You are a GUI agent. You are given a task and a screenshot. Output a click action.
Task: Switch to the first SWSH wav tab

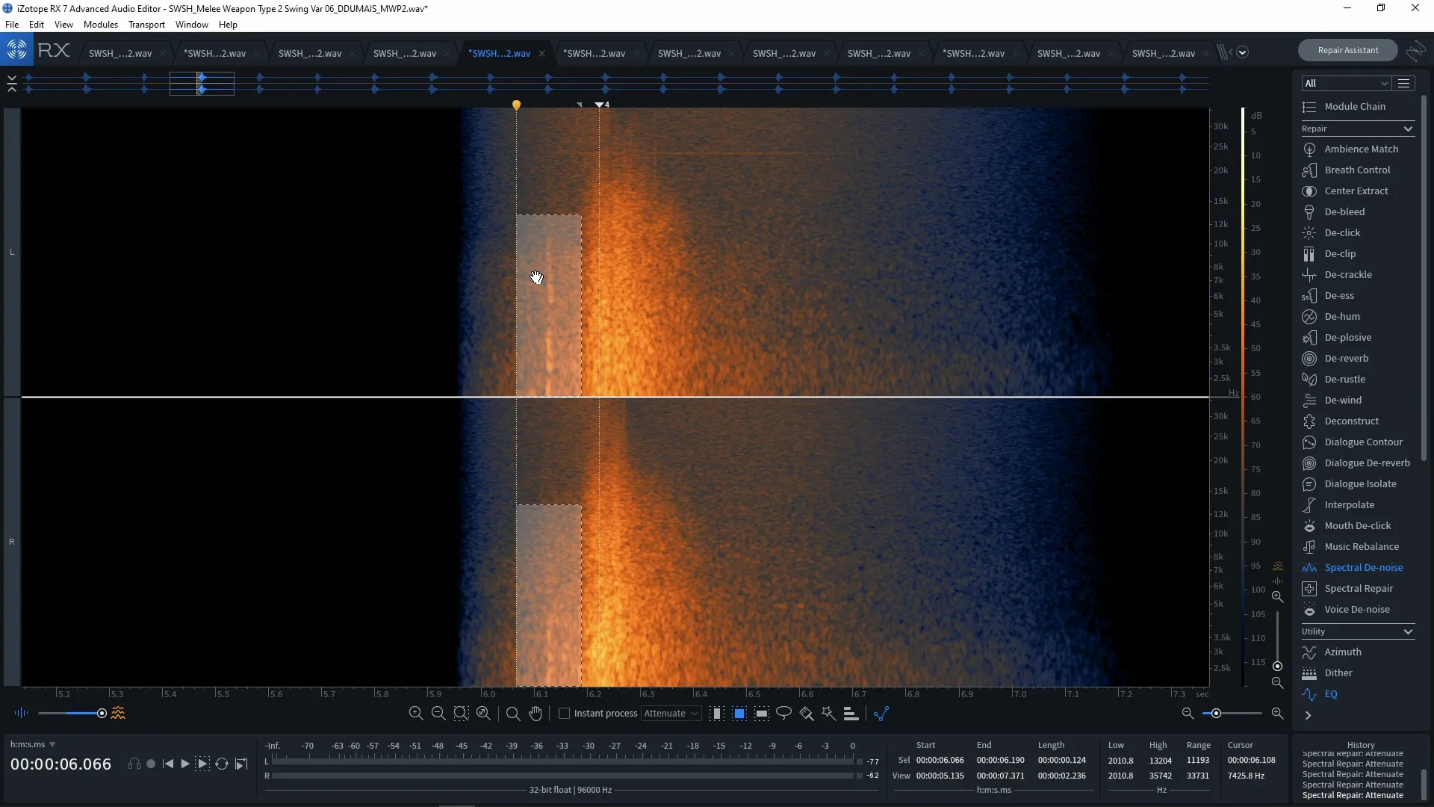click(119, 52)
